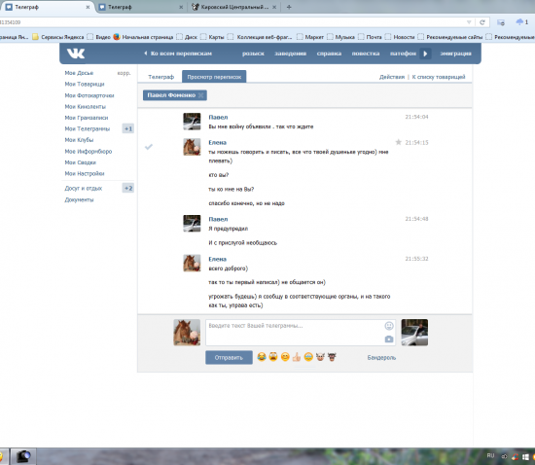This screenshot has width=535, height=465.
Task: Click Павел's large avatar beside input box
Action: click(414, 333)
